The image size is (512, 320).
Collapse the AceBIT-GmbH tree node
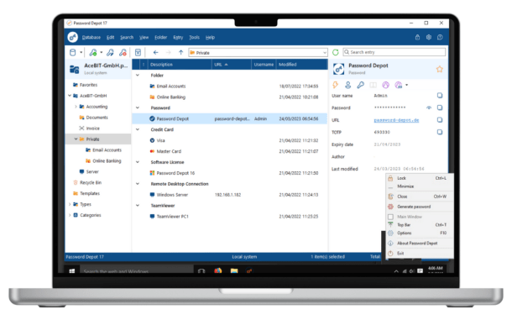[70, 96]
